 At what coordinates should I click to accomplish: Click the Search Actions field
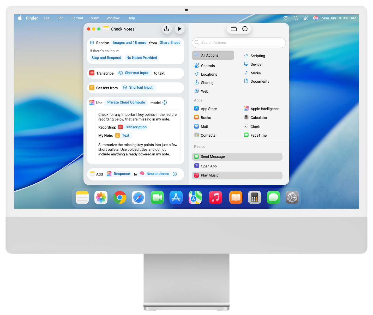coord(239,43)
